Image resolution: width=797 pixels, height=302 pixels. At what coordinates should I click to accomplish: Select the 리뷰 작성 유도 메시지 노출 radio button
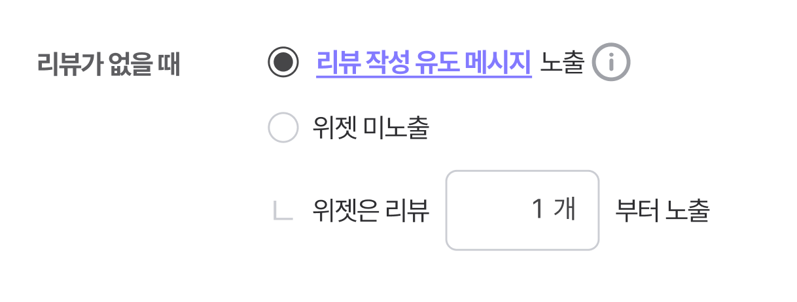[x=283, y=63]
